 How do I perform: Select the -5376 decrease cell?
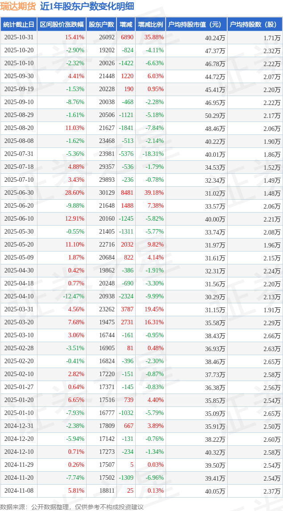126,154
